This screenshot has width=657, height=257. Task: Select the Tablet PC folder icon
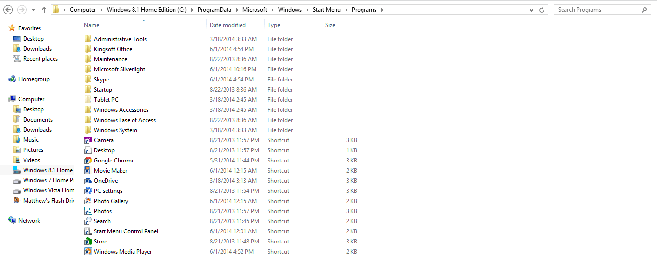[x=88, y=100]
